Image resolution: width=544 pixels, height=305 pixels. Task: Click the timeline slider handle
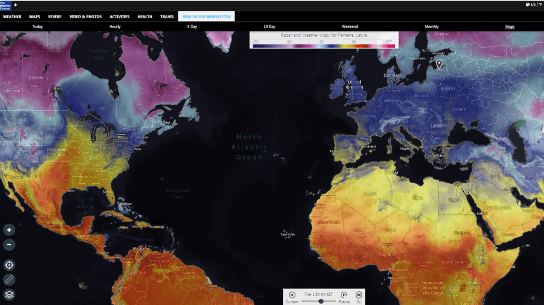click(321, 301)
